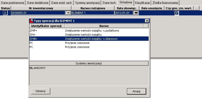This screenshot has height=99, width=202.
Task: Click the Status column header
Action: [5, 8]
